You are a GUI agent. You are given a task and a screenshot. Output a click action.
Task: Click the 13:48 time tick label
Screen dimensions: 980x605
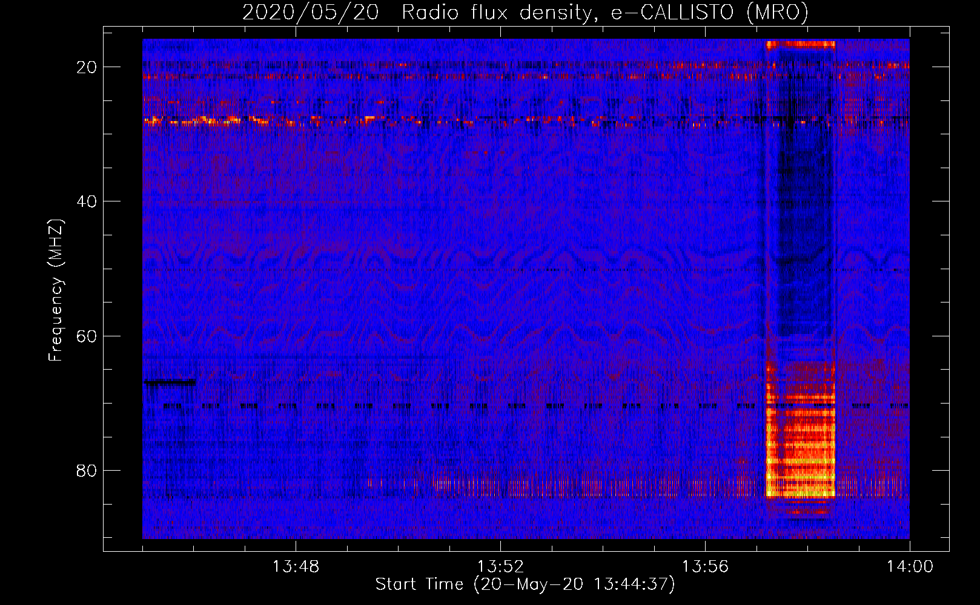[296, 567]
